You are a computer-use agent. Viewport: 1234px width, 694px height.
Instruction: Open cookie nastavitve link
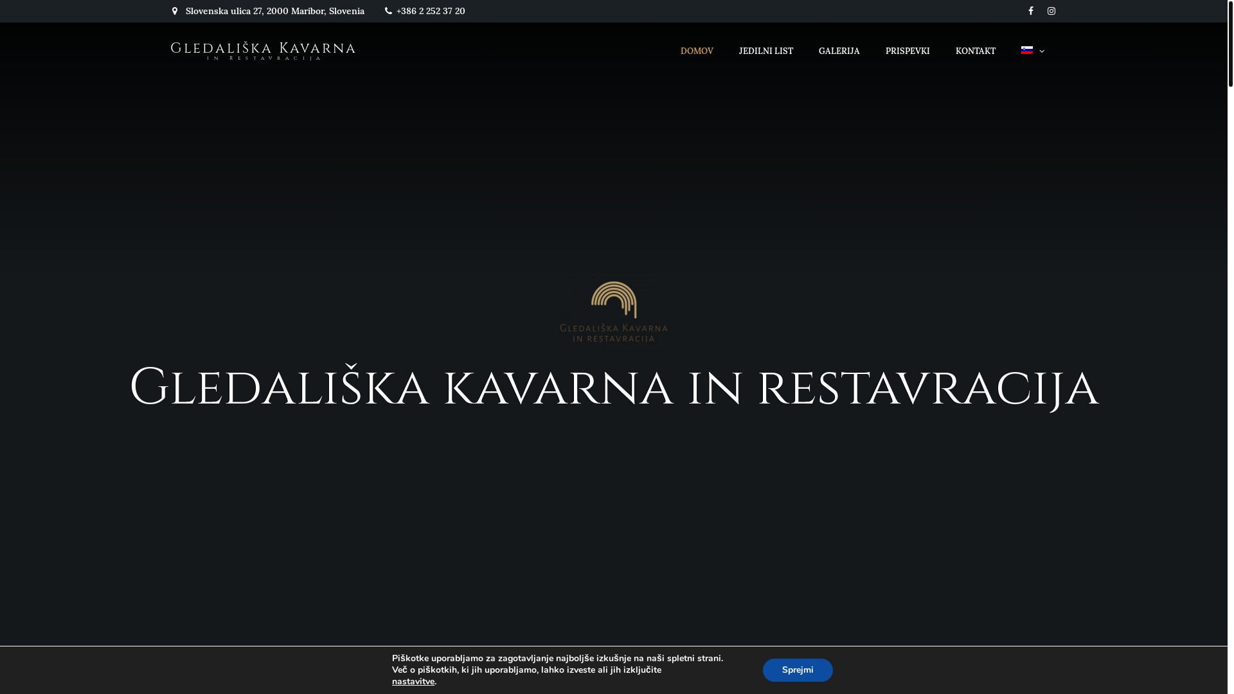[413, 682]
